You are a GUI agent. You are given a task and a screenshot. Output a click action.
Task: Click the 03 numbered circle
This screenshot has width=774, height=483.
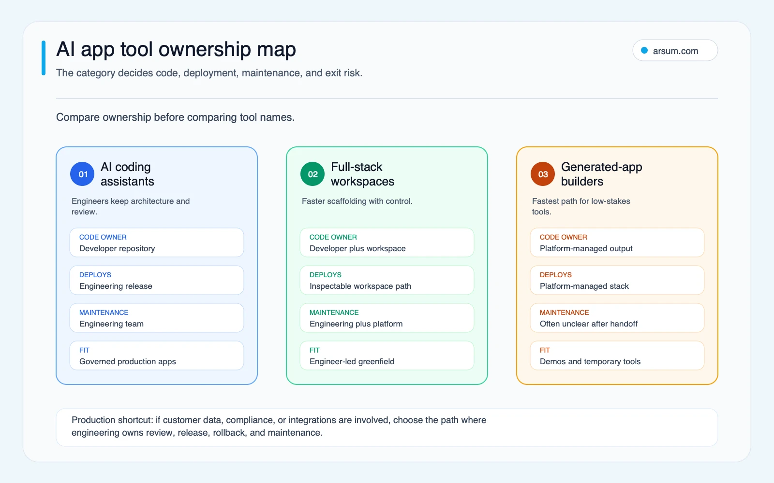click(543, 174)
